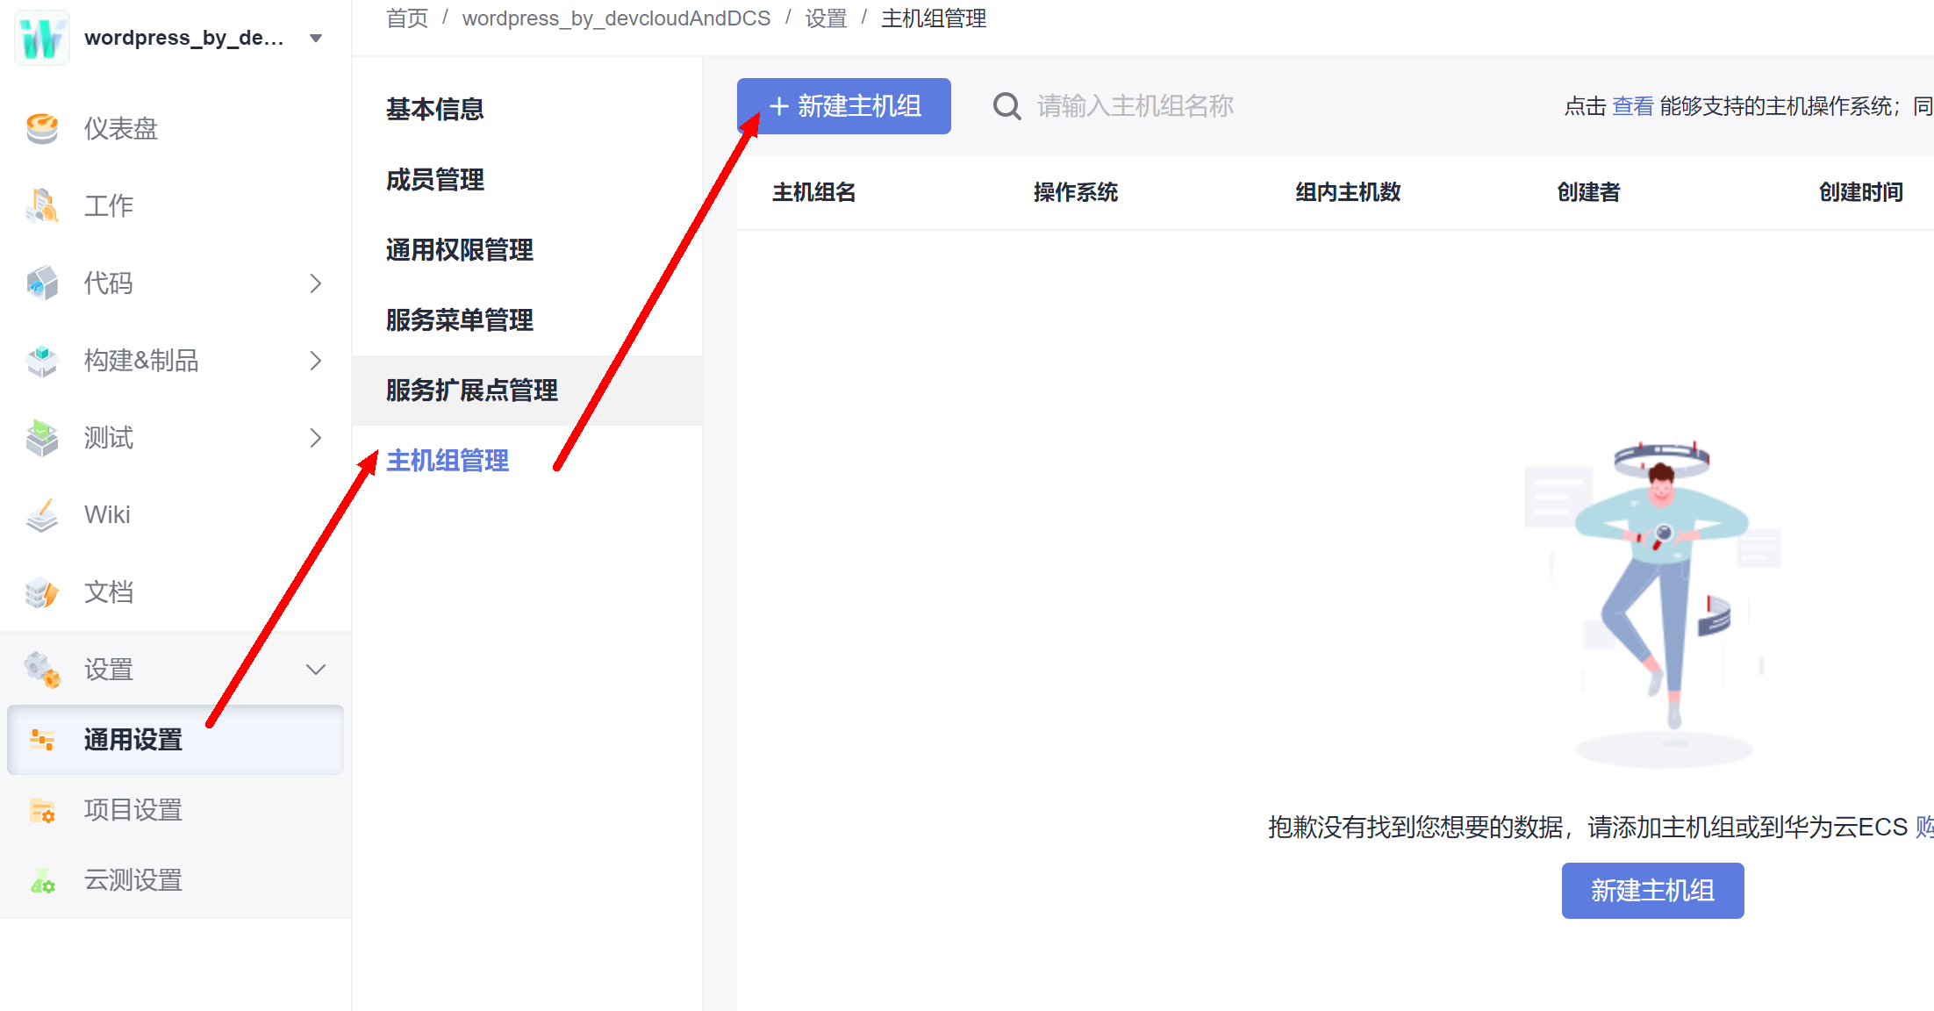
Task: Expand the 代码 menu chevron
Action: pyautogui.click(x=316, y=283)
